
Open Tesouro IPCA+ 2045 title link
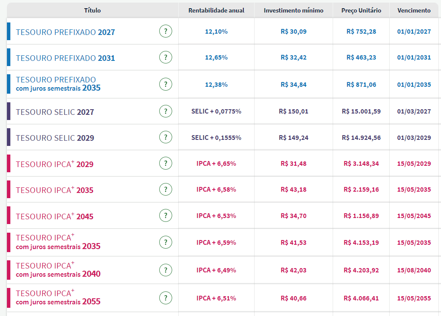pos(54,216)
